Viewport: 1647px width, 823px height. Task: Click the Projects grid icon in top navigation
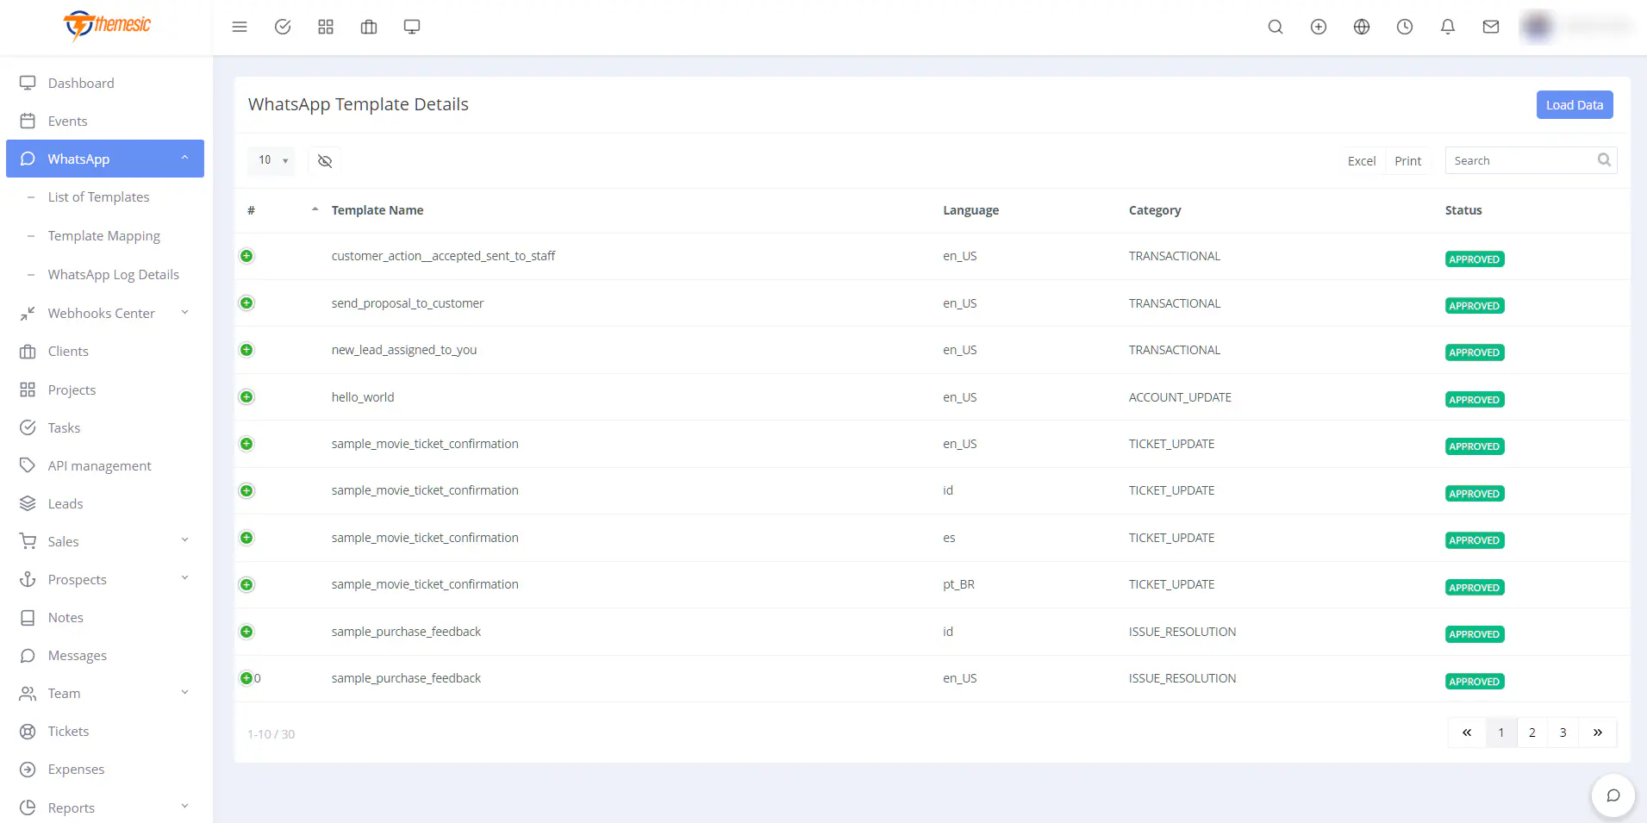pos(326,27)
